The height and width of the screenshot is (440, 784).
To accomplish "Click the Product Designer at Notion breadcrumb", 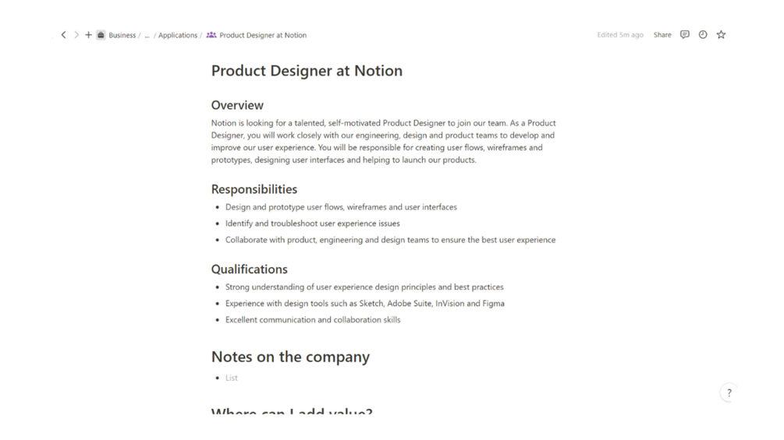I will click(263, 35).
